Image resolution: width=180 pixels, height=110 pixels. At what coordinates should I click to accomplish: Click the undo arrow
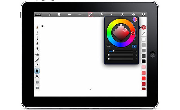click(69, 15)
